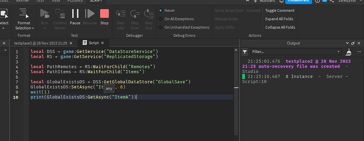Switch to the VIEW ribbon tab
The image size is (364, 141).
pyautogui.click(x=56, y=1)
